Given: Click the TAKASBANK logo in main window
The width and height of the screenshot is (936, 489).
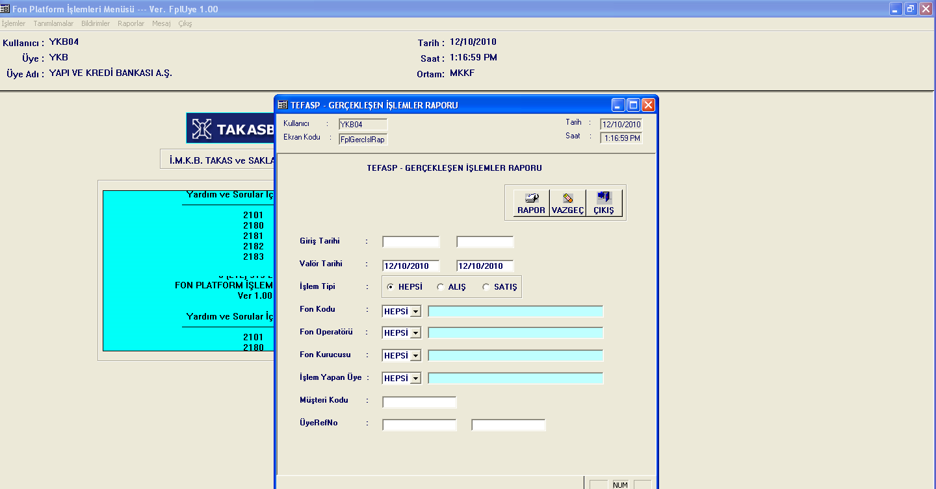Looking at the screenshot, I should pos(231,129).
